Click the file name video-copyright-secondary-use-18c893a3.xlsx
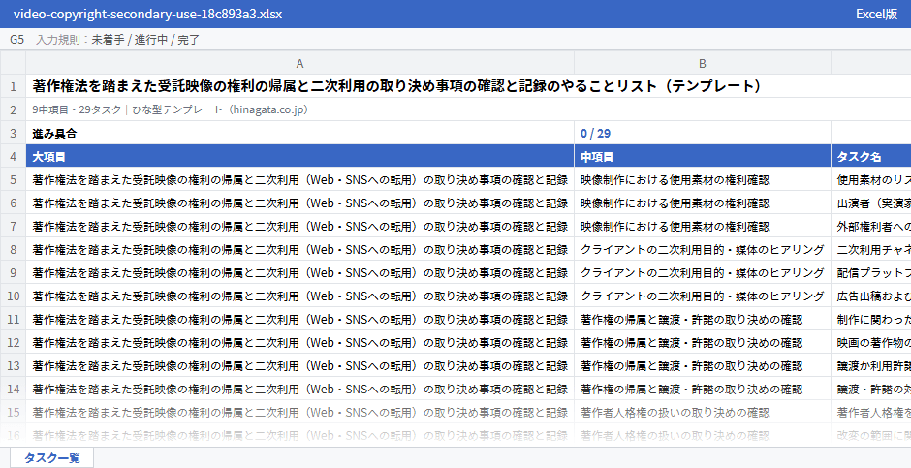911x468 pixels. click(x=147, y=14)
